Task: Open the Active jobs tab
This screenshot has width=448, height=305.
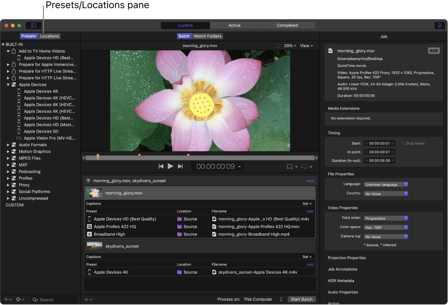Action: [234, 25]
